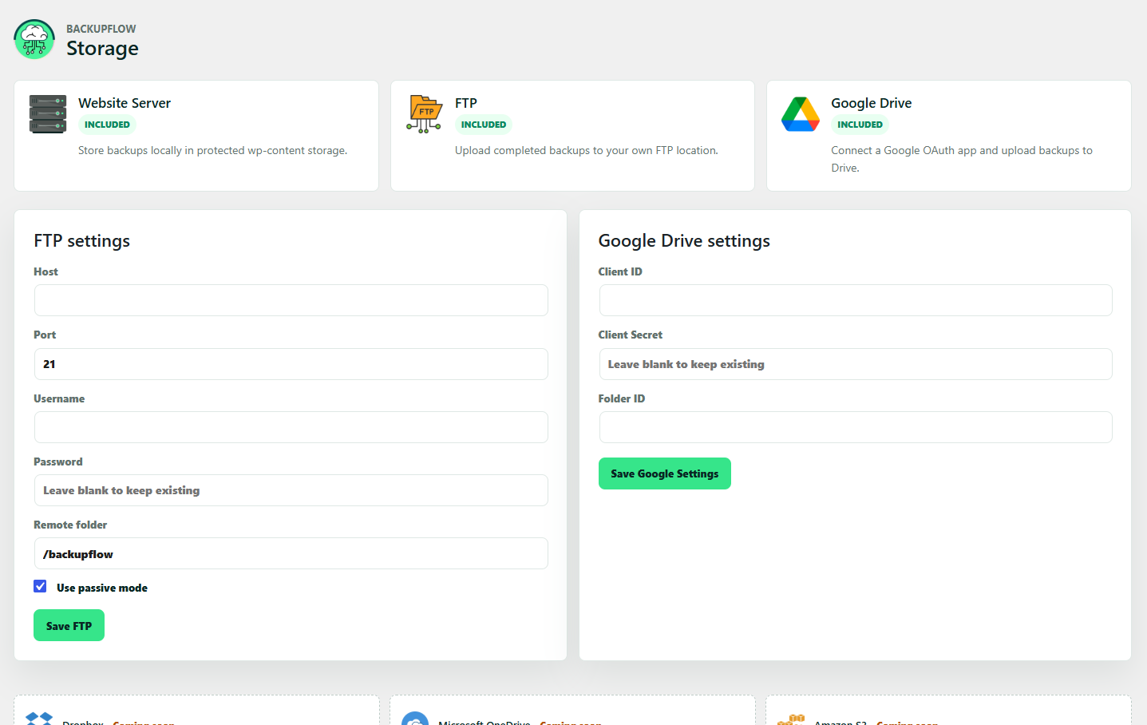The width and height of the screenshot is (1147, 725).
Task: Click the Google Drive card title
Action: (x=871, y=103)
